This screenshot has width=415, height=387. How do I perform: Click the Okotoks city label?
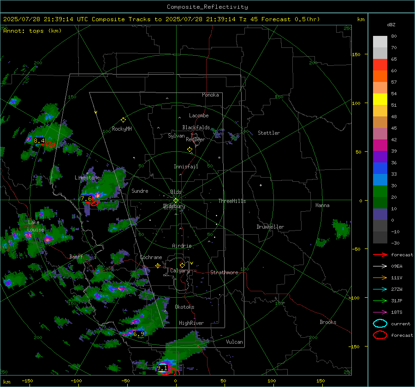(x=184, y=307)
